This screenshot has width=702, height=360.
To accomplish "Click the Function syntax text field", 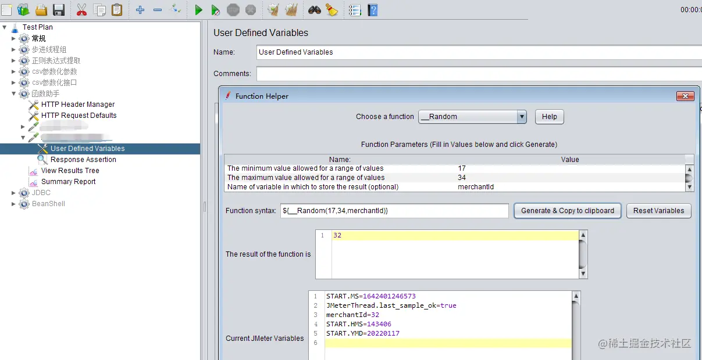I will point(394,211).
